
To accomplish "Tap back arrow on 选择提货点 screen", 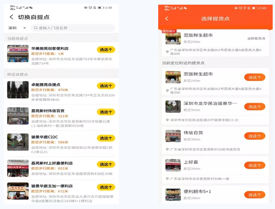I will pos(167,19).
